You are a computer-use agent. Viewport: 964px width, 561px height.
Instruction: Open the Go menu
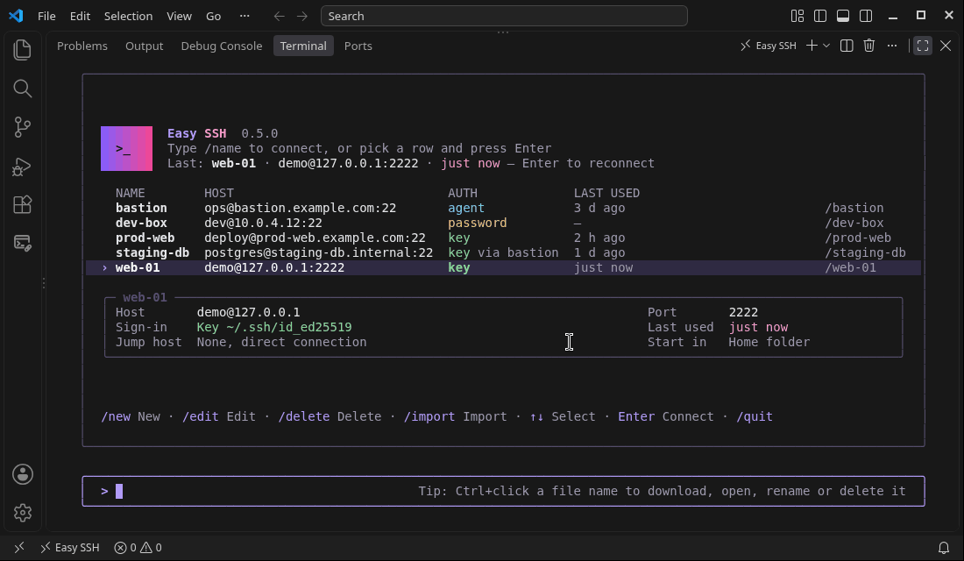213,16
